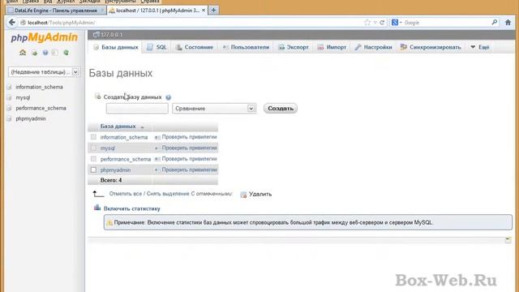Screen dimensions: 519x292
Task: Close the phpMyAdmin browser tab
Action: click(x=204, y=11)
